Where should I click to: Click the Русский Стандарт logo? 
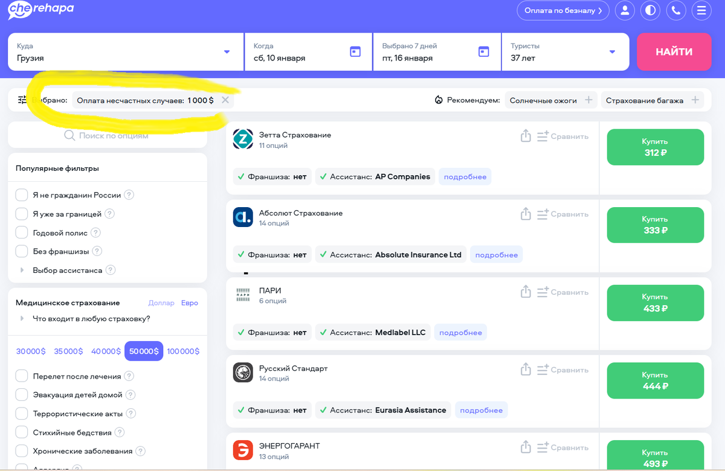[243, 373]
